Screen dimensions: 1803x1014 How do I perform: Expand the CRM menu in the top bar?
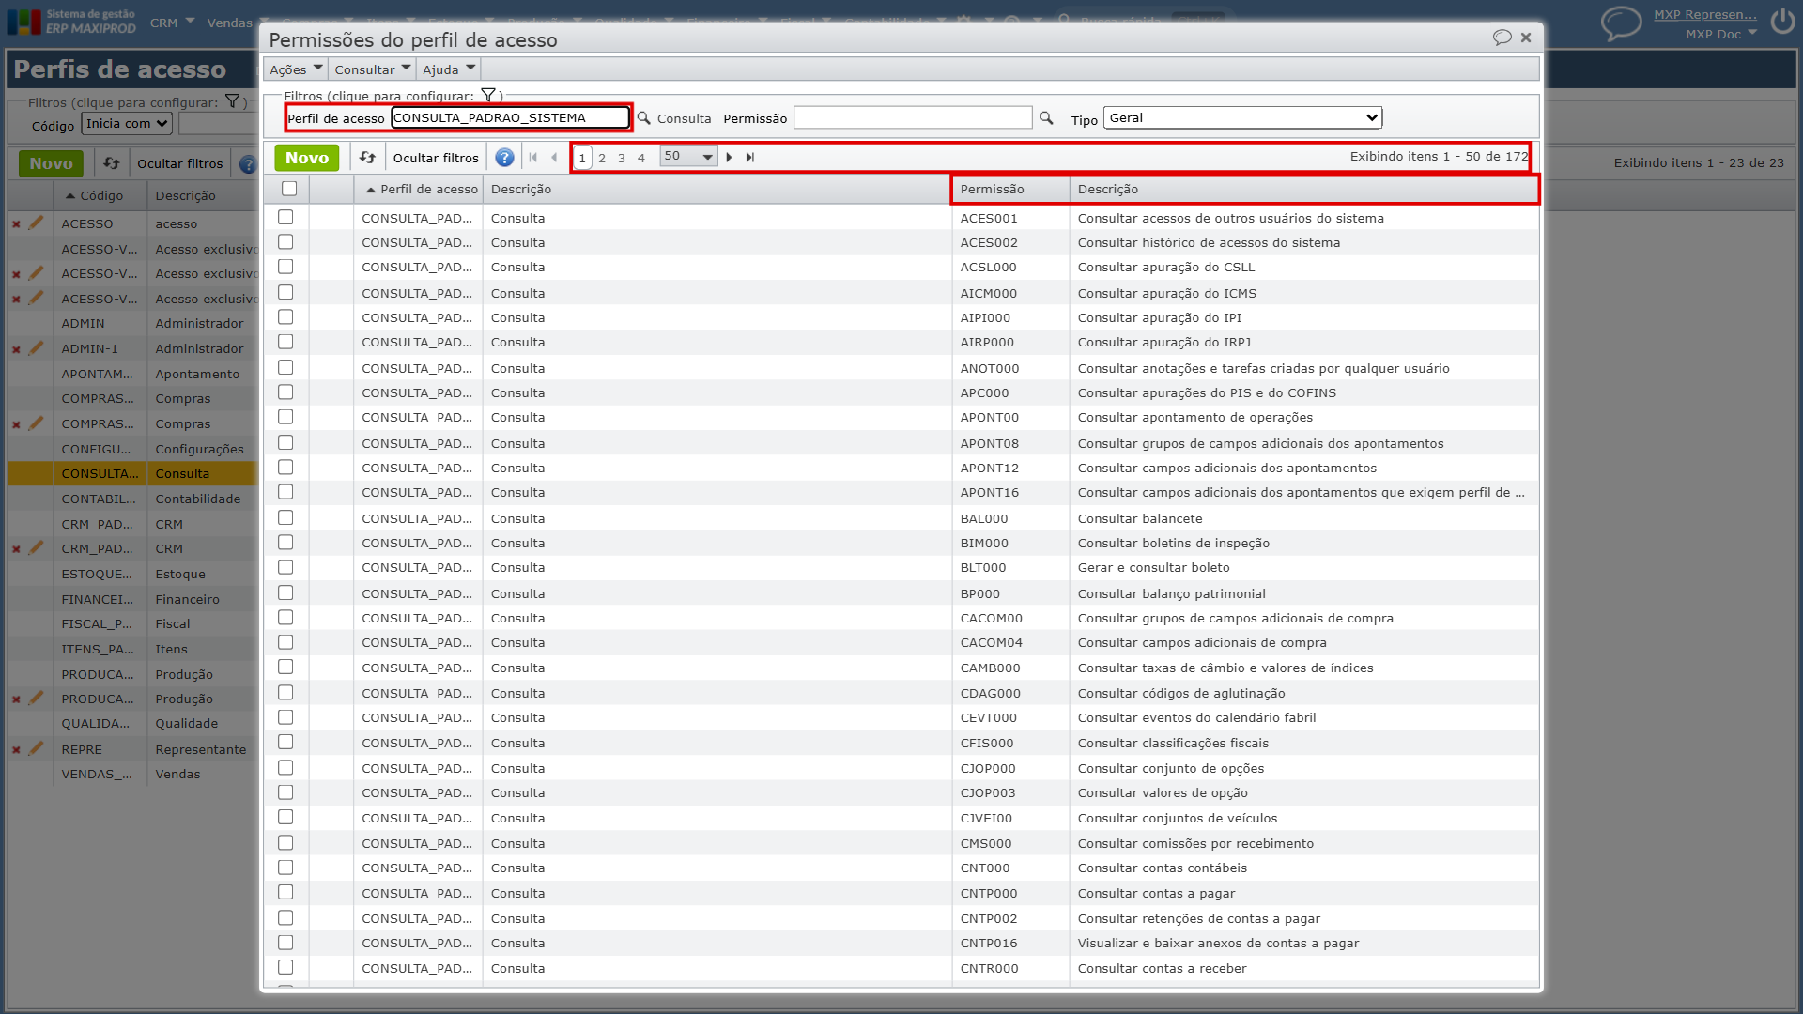[173, 23]
